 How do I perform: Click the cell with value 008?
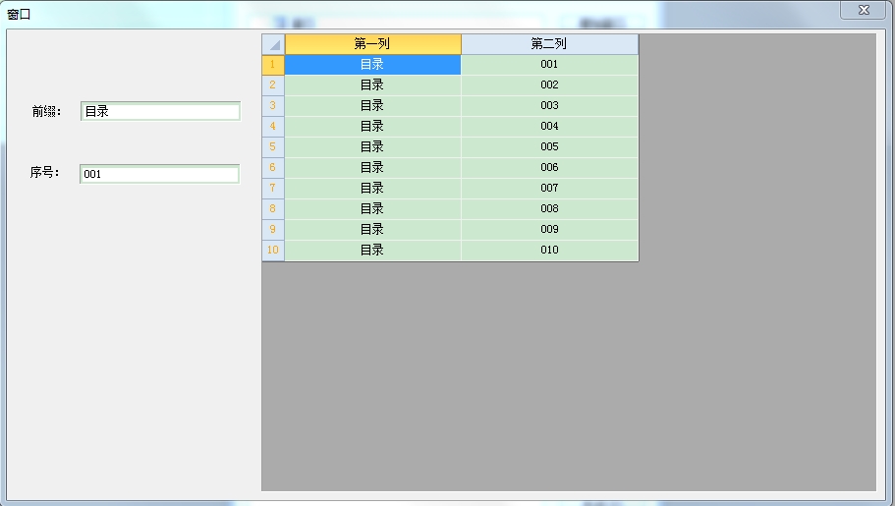tap(549, 208)
